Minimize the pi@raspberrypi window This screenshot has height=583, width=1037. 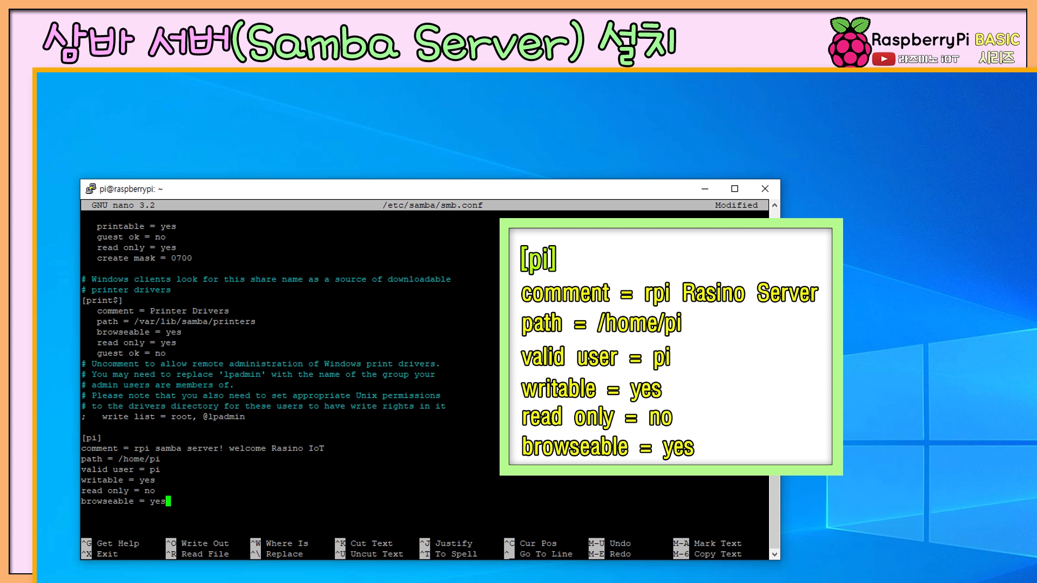point(705,188)
